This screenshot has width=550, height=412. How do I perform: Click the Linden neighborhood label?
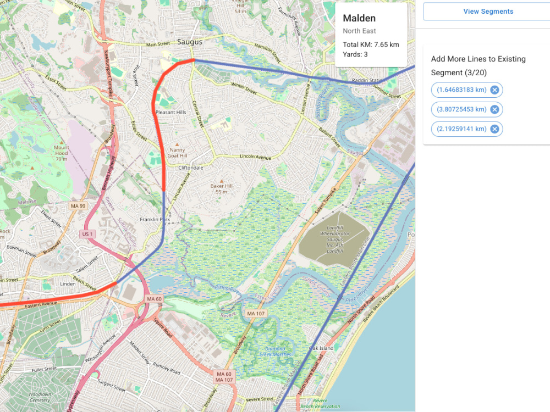pos(68,284)
